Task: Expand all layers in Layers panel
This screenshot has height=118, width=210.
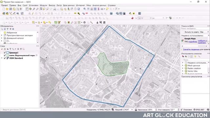Action: pos(18,49)
